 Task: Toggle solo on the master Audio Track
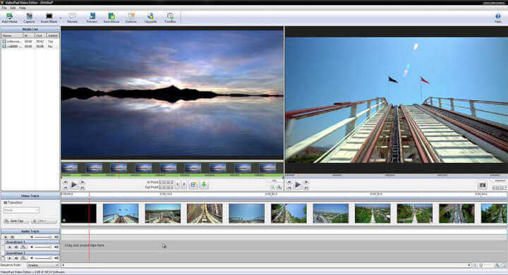[x=6, y=237]
